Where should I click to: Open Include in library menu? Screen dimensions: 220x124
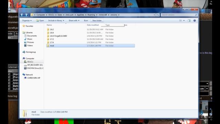point(56,21)
